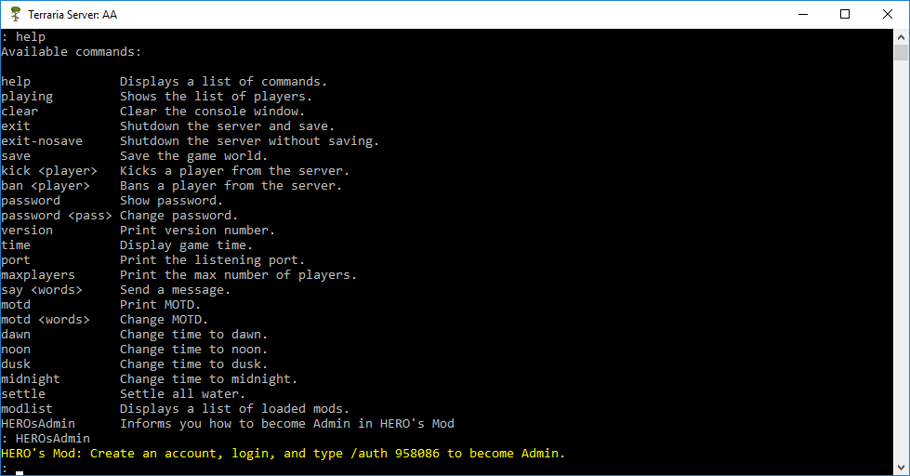910x476 pixels.
Task: Click the vertical scrollbar thumb
Action: point(901,52)
